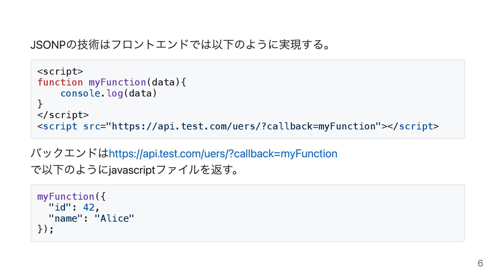
Task: Open the api.test.com callback hyperlink
Action: coord(223,154)
